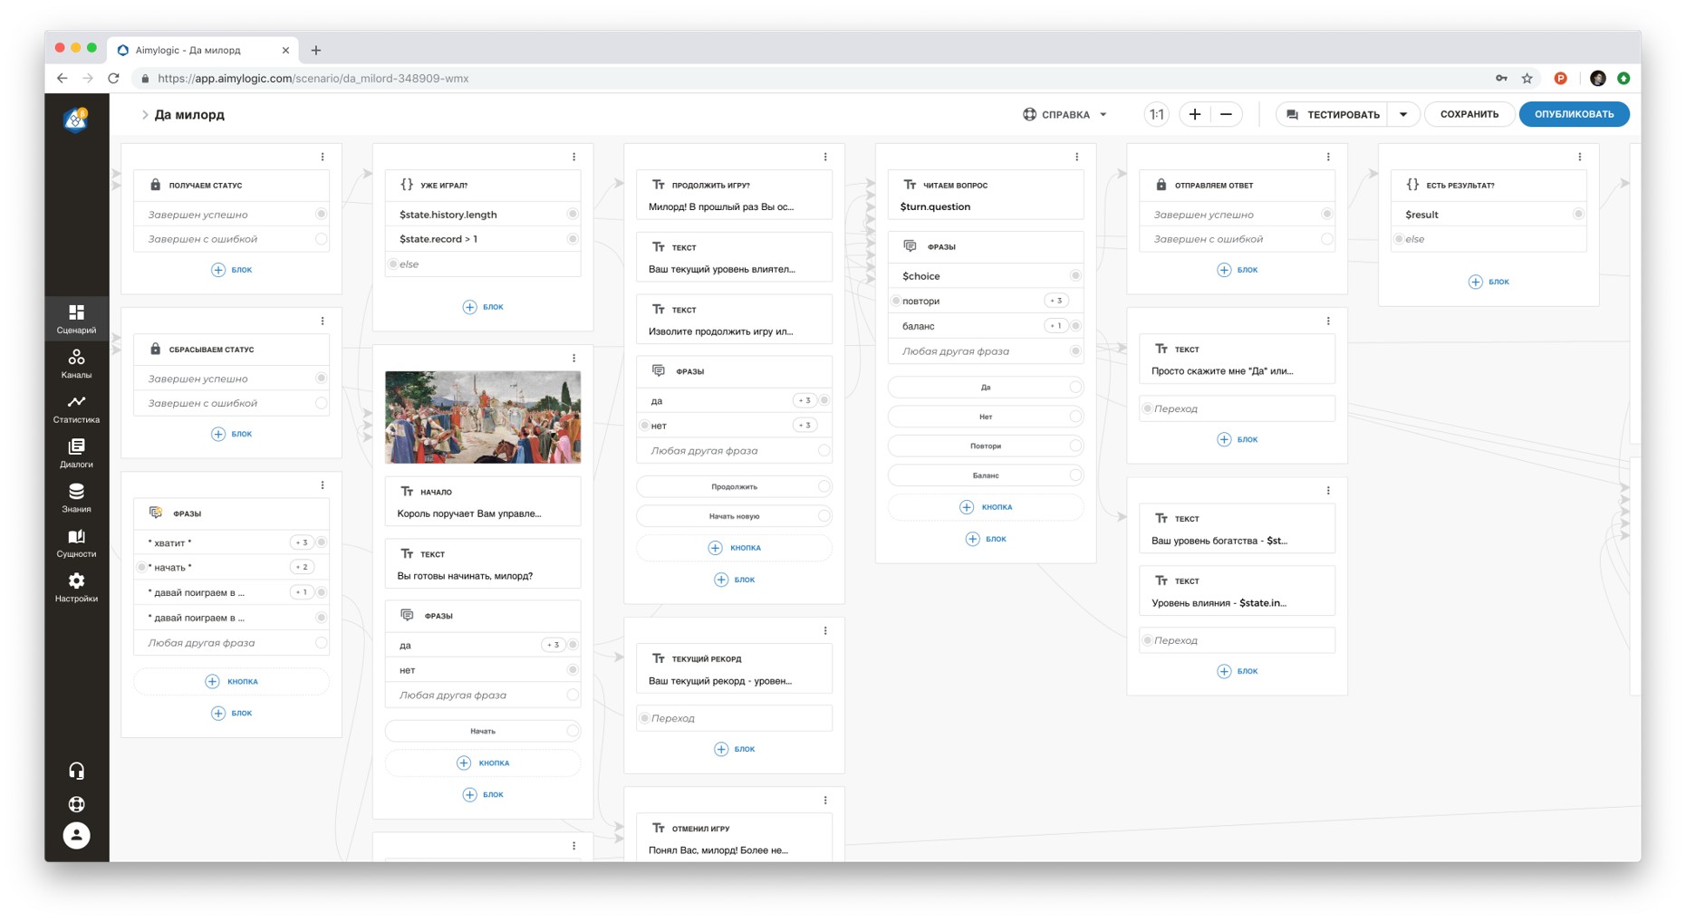Click connector circle of $state.record > 1
Screen dimensions: 1686x921
[x=573, y=239]
